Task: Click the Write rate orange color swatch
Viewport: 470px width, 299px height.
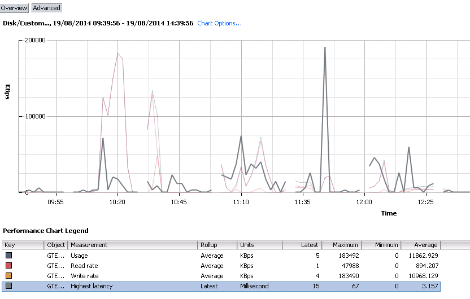Action: tap(8, 276)
